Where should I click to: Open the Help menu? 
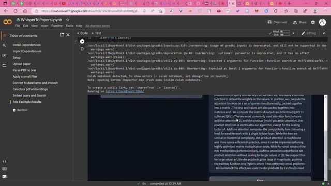click(x=79, y=26)
